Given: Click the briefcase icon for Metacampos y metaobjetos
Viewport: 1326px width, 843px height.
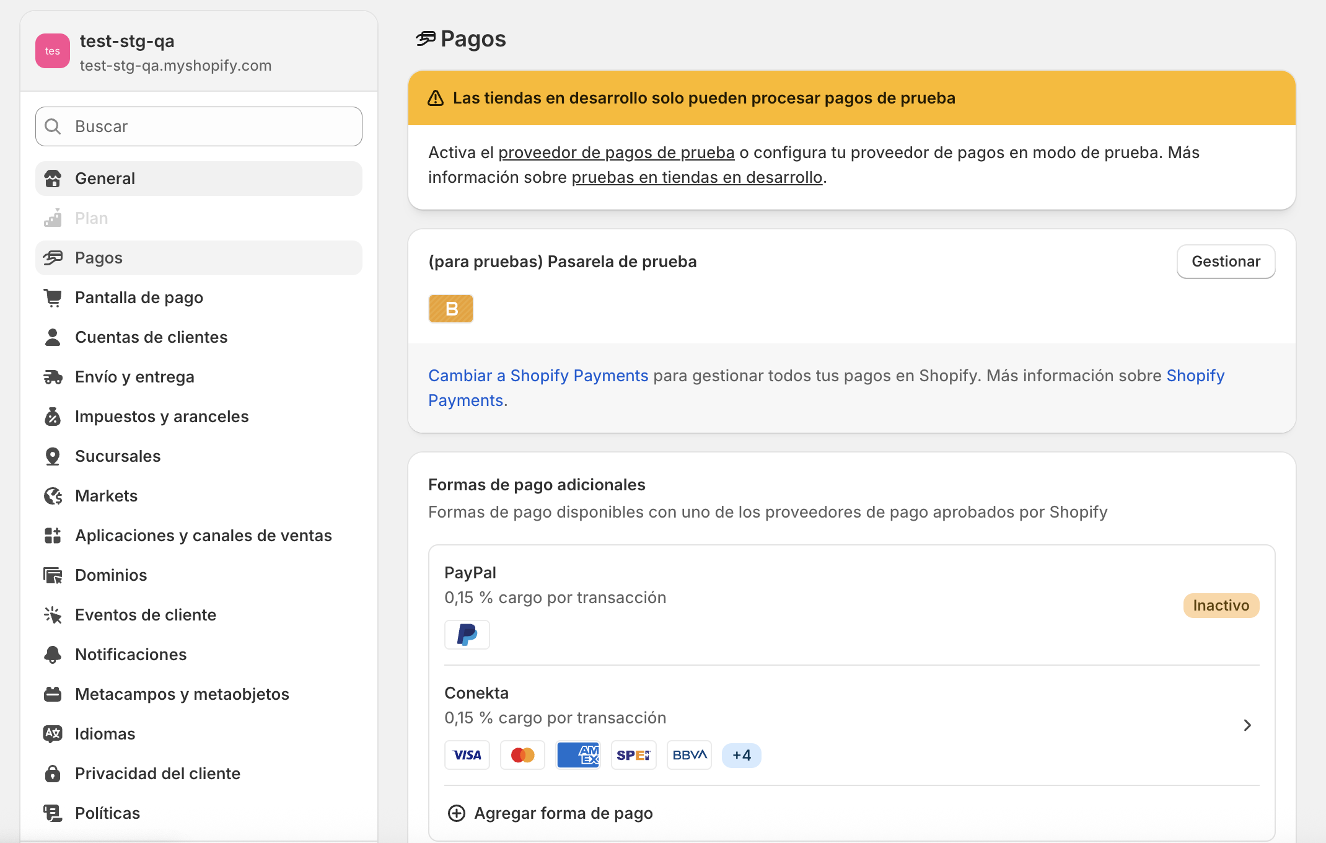Looking at the screenshot, I should 53,694.
